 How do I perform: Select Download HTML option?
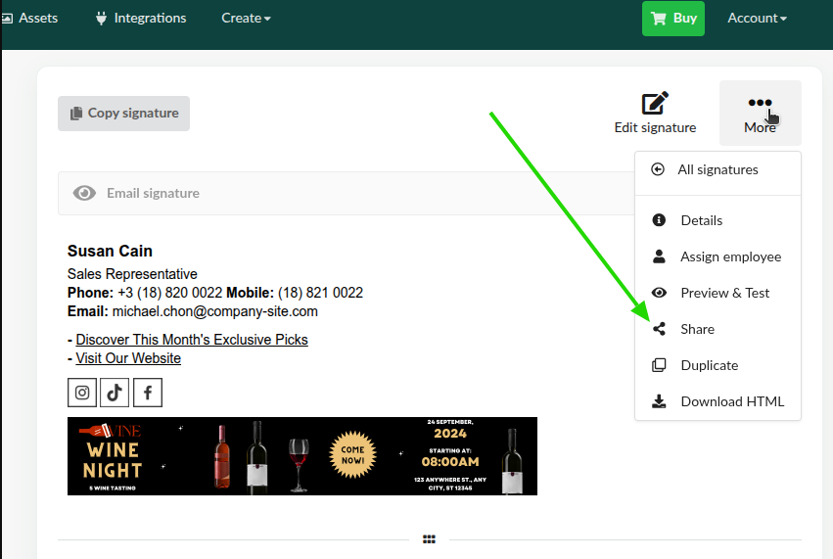731,401
